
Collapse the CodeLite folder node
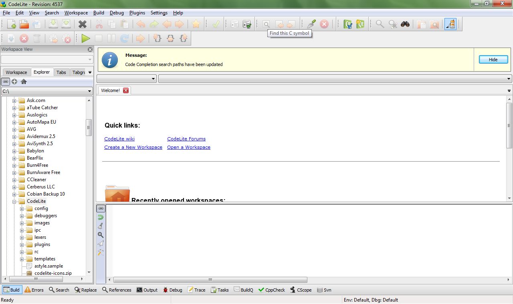click(x=14, y=201)
